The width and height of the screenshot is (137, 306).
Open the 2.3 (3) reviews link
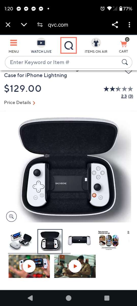pos(127,96)
